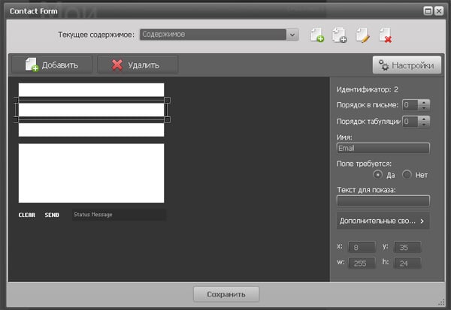The width and height of the screenshot is (451, 310).
Task: Select the large message text area in preview
Action: coord(91,173)
